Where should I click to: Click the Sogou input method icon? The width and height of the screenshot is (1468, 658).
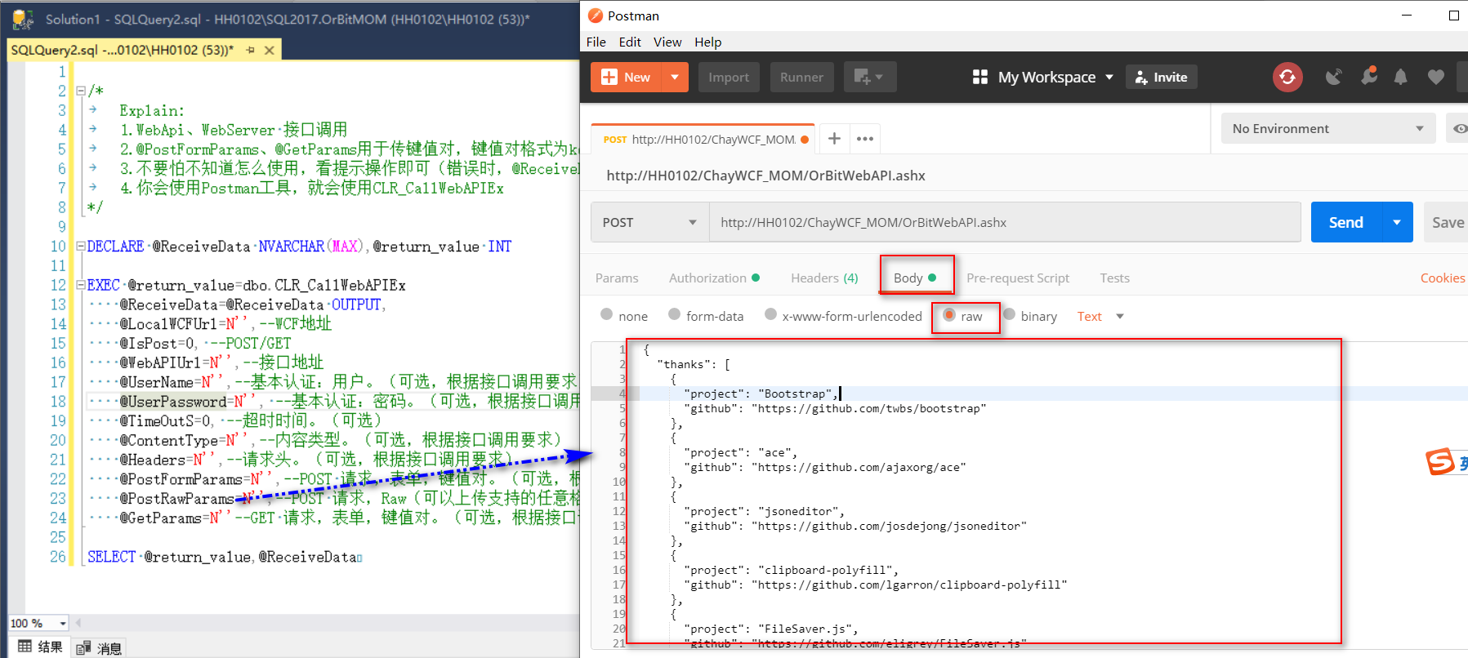coord(1440,462)
